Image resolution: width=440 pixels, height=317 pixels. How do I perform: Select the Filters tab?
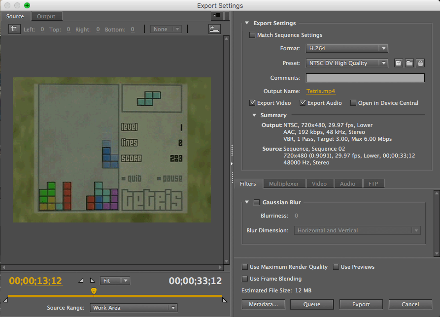coord(248,184)
